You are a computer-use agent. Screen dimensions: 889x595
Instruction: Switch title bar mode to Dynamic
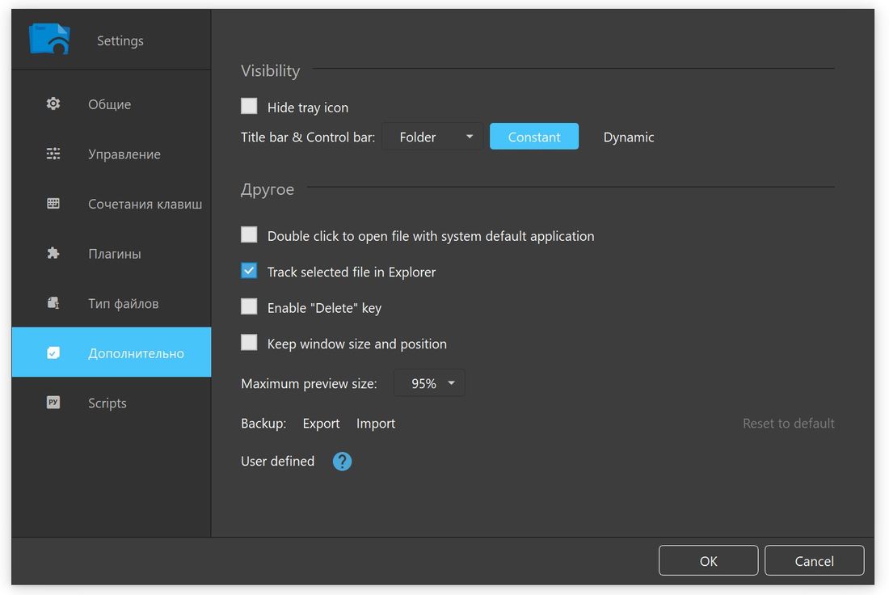pyautogui.click(x=629, y=137)
